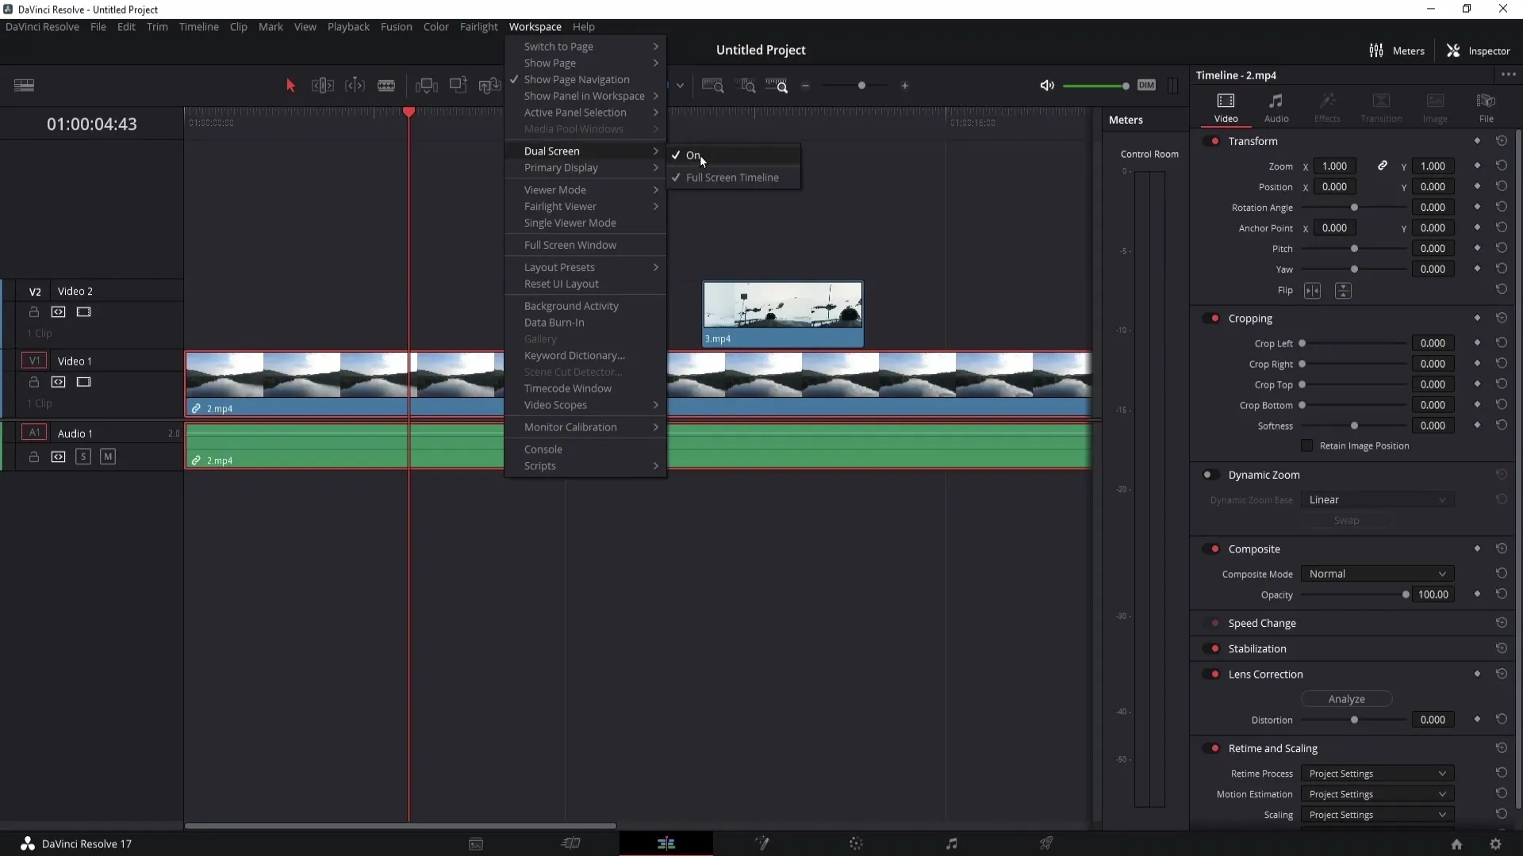Open the Retime Process dropdown
1523x856 pixels.
(1377, 774)
